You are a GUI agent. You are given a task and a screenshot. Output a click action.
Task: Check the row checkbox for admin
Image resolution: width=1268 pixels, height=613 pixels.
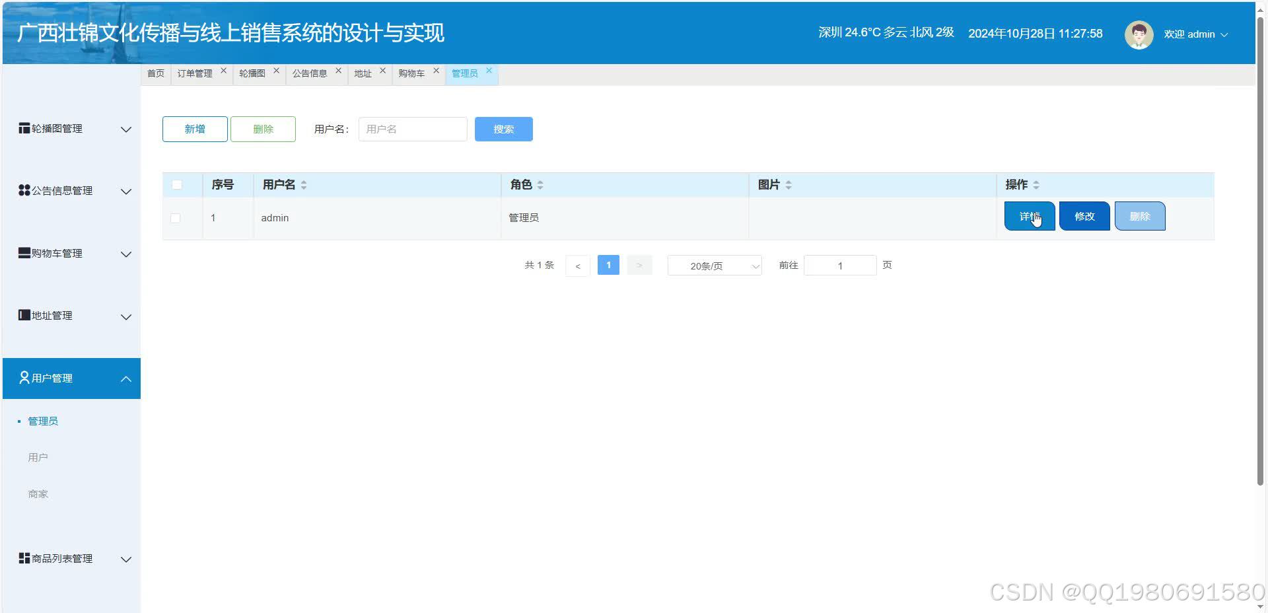pyautogui.click(x=174, y=218)
